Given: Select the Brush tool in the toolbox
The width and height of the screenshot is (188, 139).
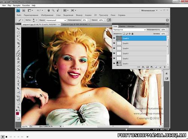Looking at the screenshot, I should tap(18, 55).
